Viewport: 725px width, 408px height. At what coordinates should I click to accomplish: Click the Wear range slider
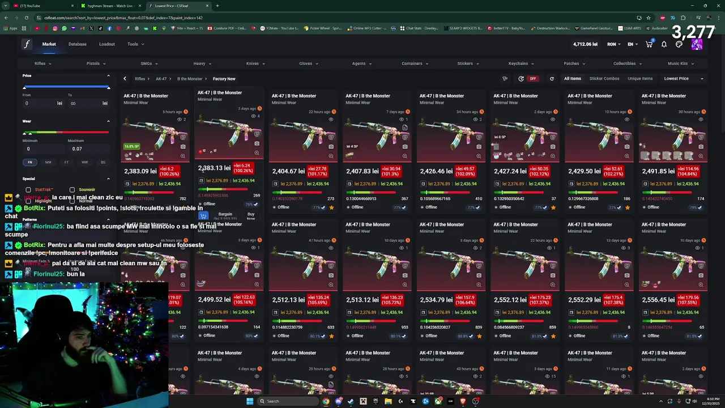(x=66, y=133)
